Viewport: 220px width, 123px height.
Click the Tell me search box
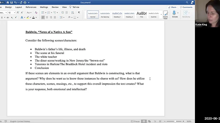[x=74, y=7]
